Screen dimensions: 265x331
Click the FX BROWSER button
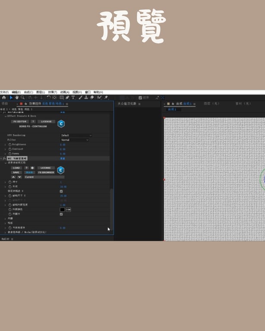pyautogui.click(x=46, y=172)
